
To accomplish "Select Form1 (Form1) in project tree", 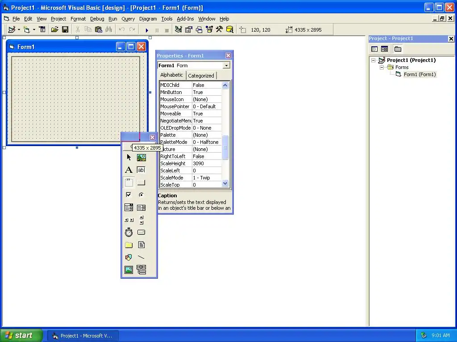I will (x=420, y=74).
